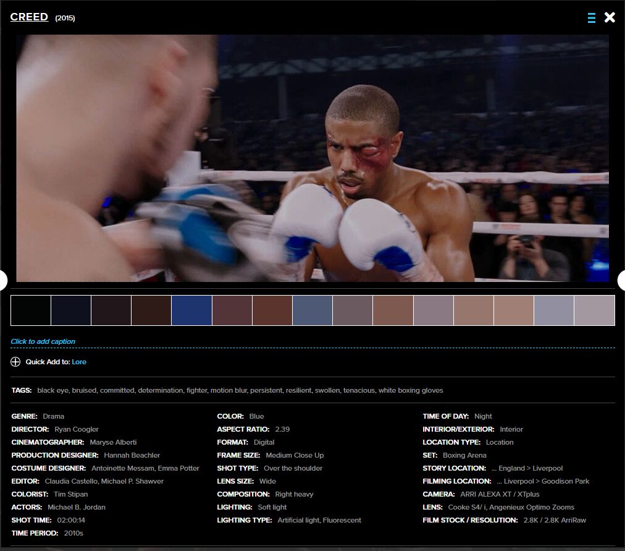Choose the slate blue palette swatch

pyautogui.click(x=312, y=310)
